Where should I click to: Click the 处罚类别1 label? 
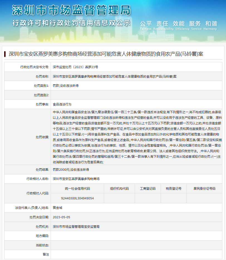[41, 86]
